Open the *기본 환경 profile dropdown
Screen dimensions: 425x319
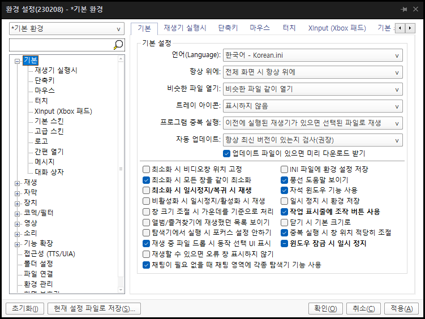pos(67,29)
